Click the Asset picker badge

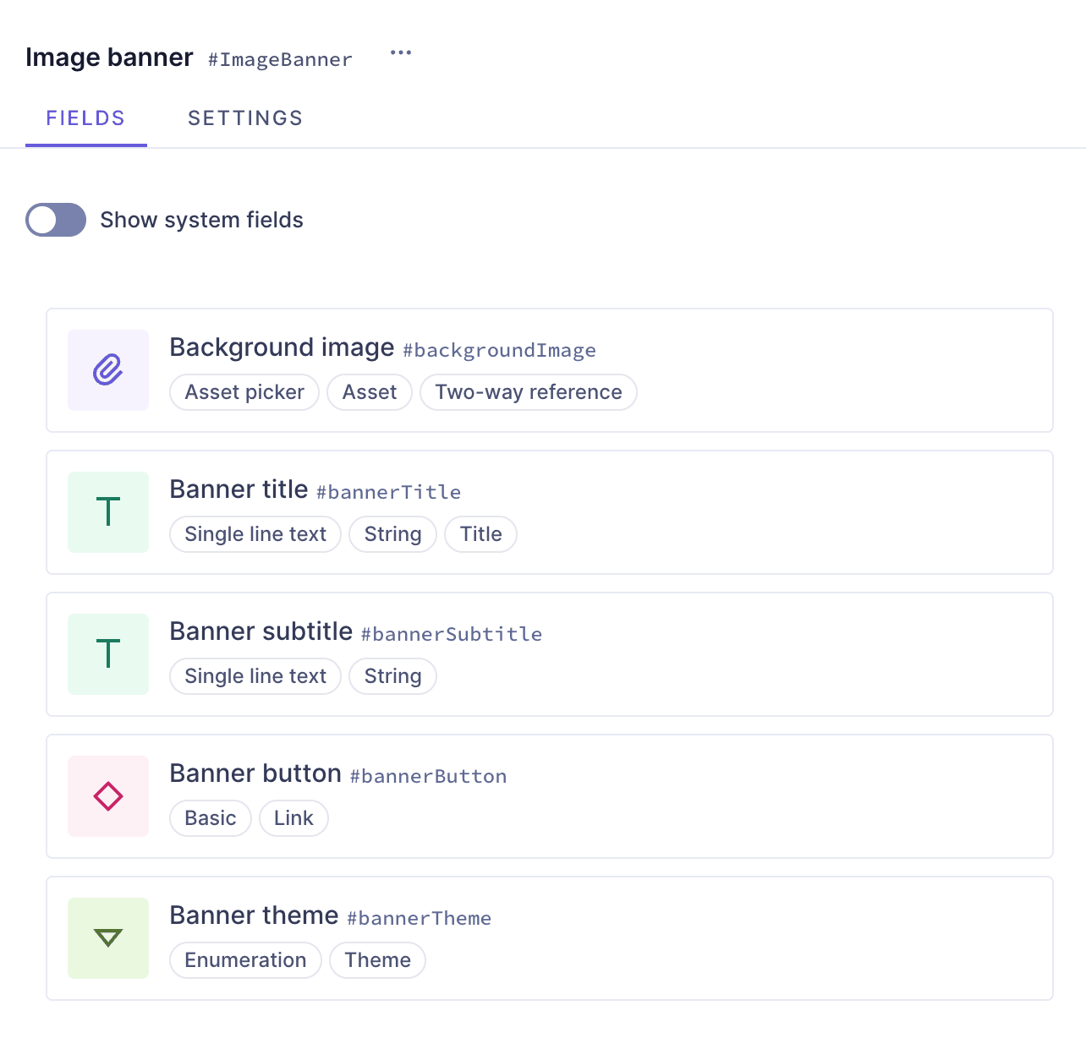244,392
